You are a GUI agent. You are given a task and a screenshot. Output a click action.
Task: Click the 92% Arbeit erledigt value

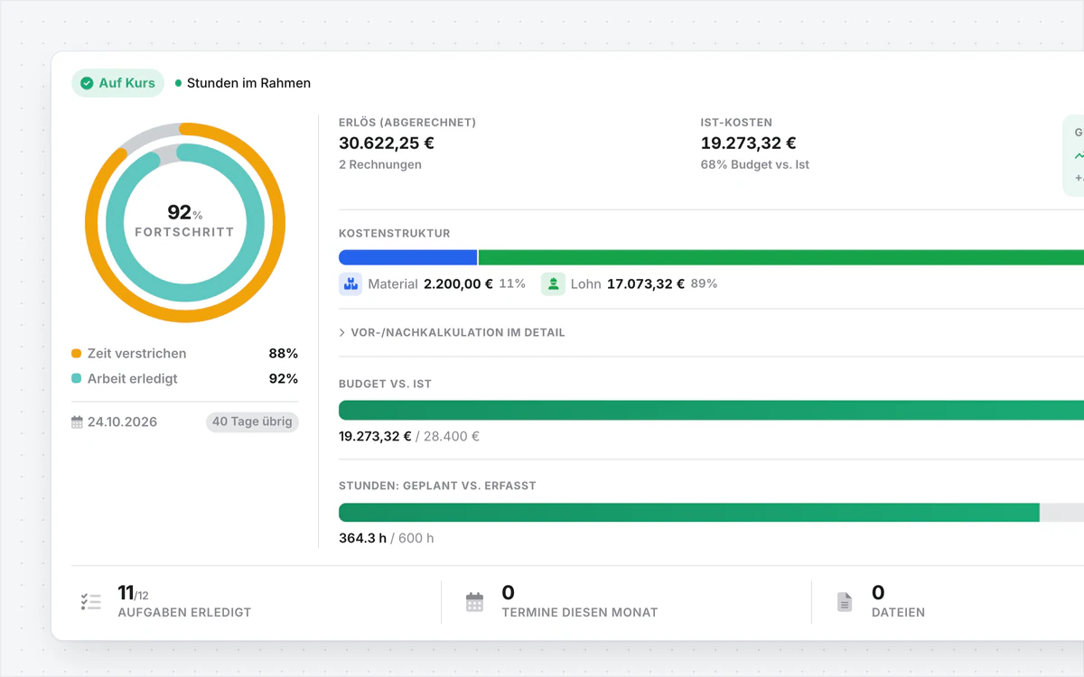(x=284, y=379)
